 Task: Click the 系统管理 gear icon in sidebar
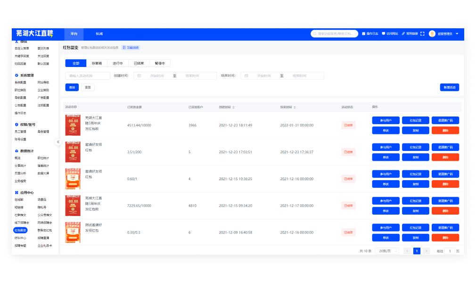(x=16, y=75)
